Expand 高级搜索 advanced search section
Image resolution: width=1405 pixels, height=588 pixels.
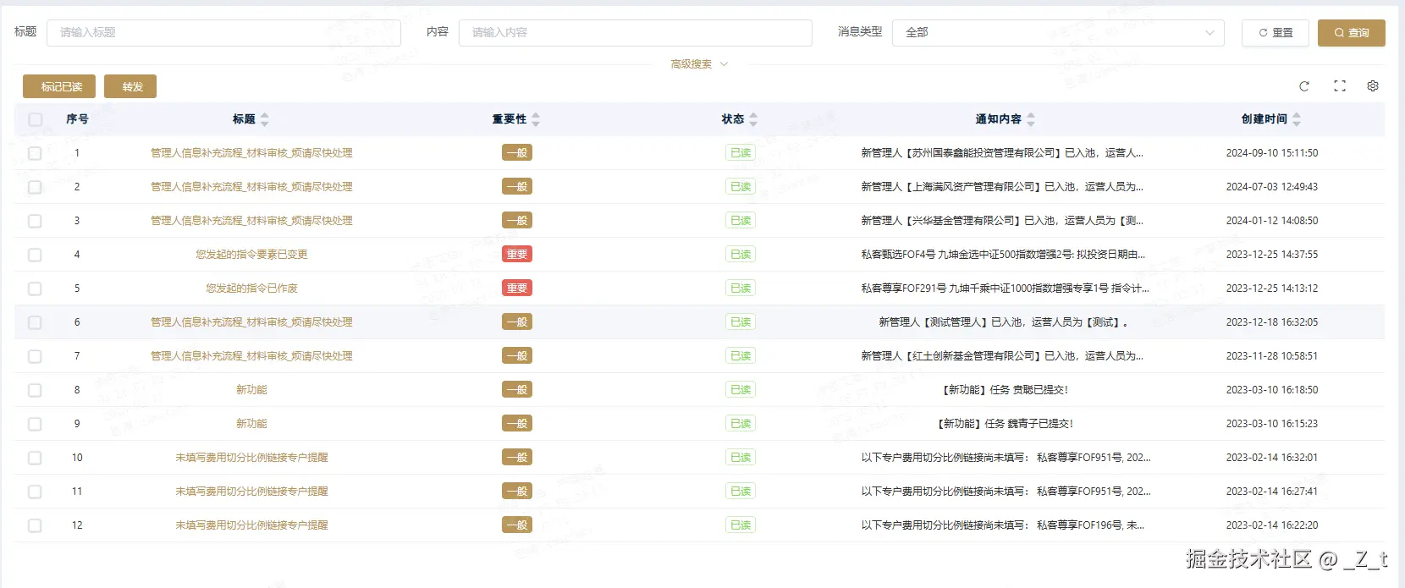click(x=699, y=64)
